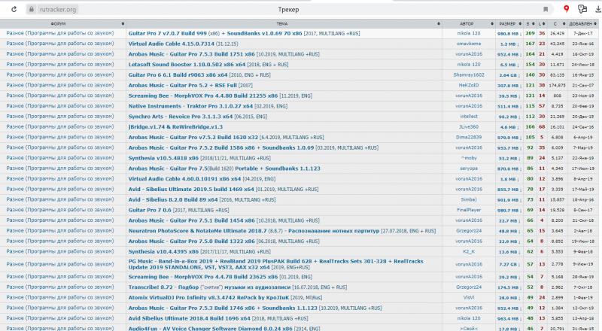
Task: Sort by the ТЕМА column header
Action: (281, 24)
